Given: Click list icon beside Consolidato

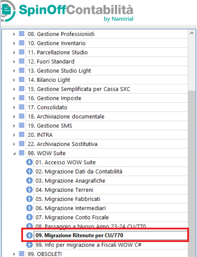Looking at the screenshot, I should pyautogui.click(x=22, y=107).
